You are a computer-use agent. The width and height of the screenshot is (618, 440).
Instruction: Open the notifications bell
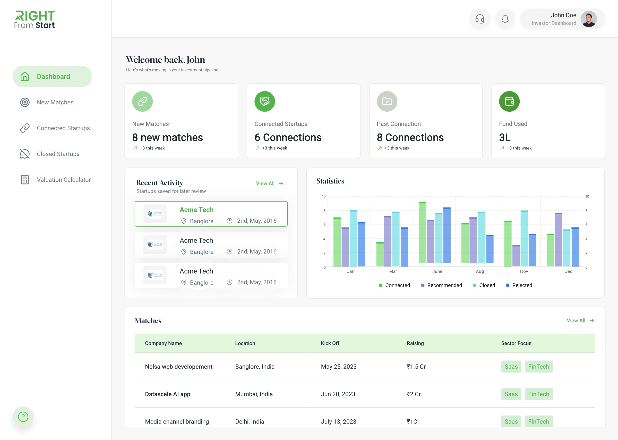pyautogui.click(x=505, y=19)
